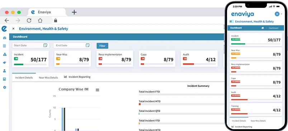
Task: Open the Incident 50/177 card
Action: [30, 59]
